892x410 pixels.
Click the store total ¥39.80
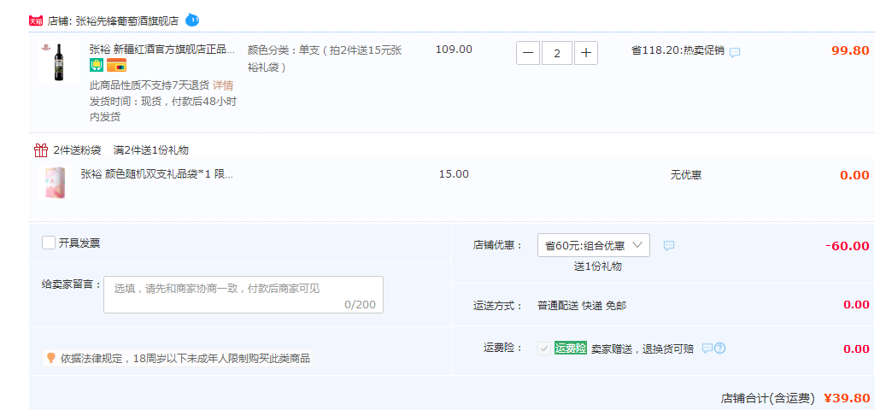tap(847, 398)
